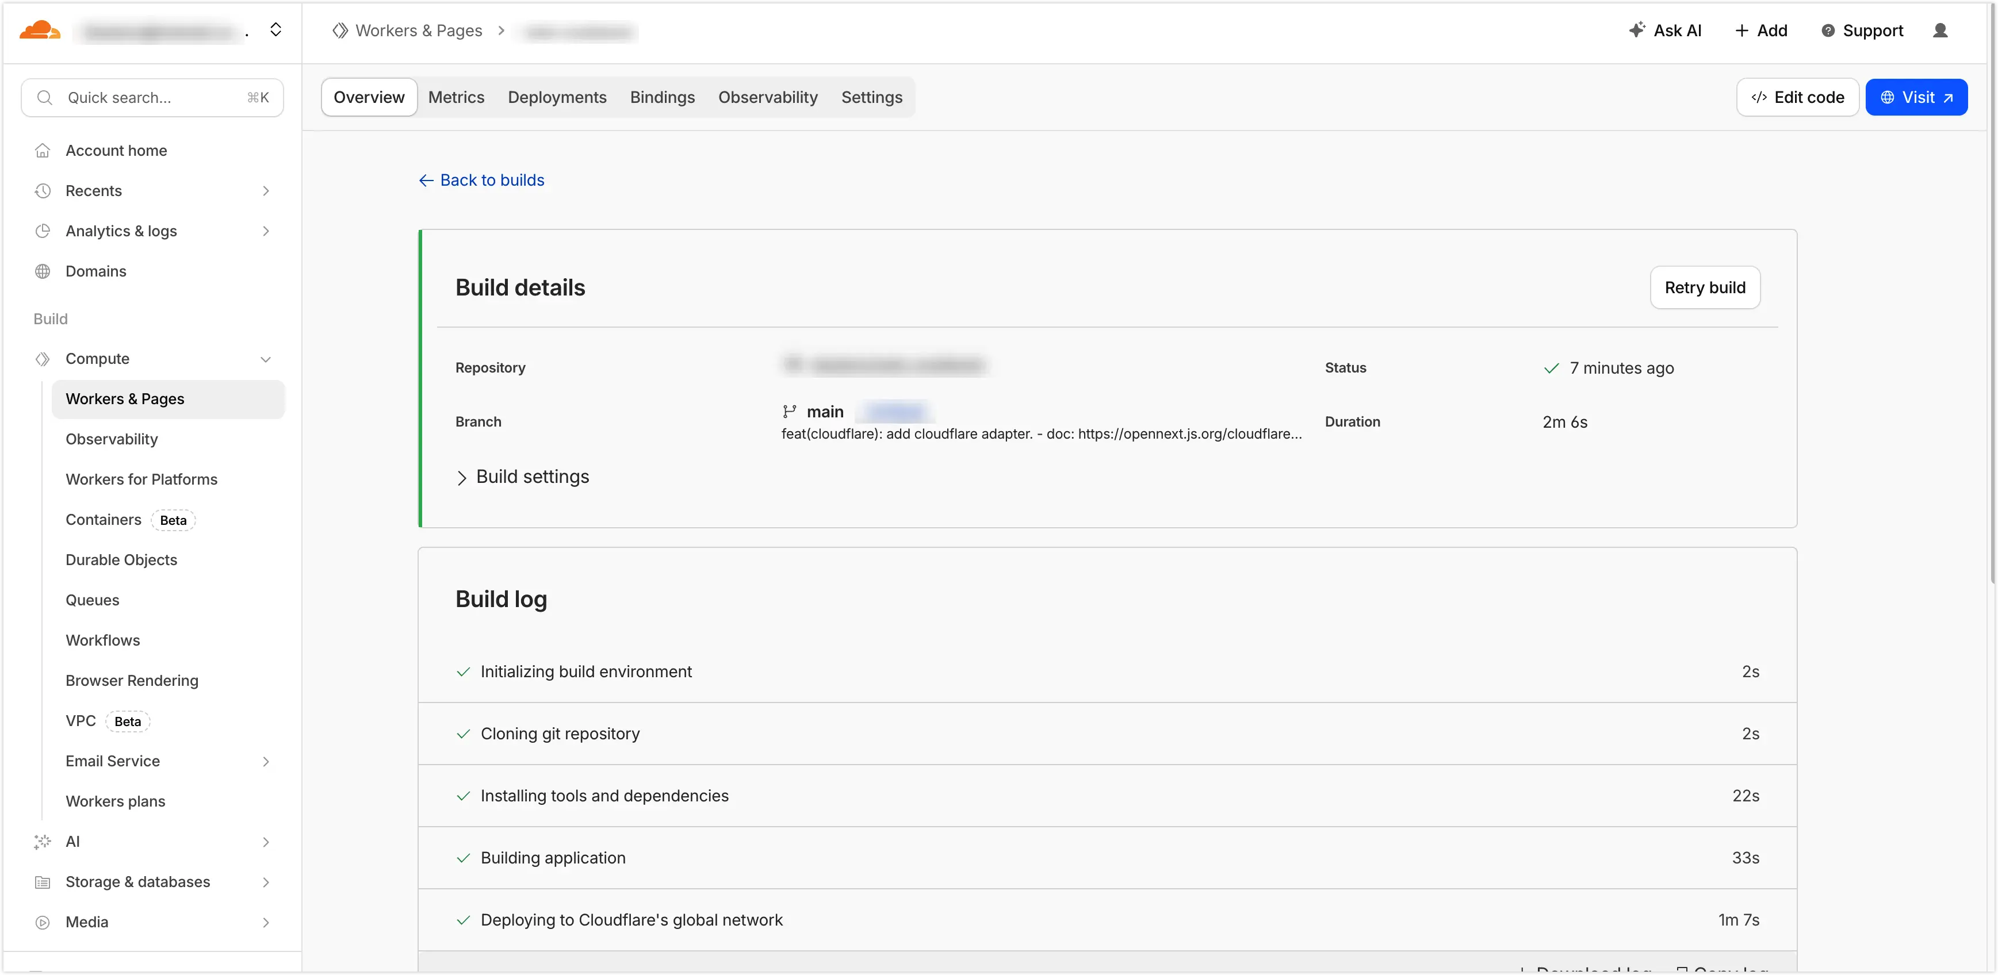Click the Support question mark icon
Image resolution: width=1998 pixels, height=975 pixels.
1827,31
